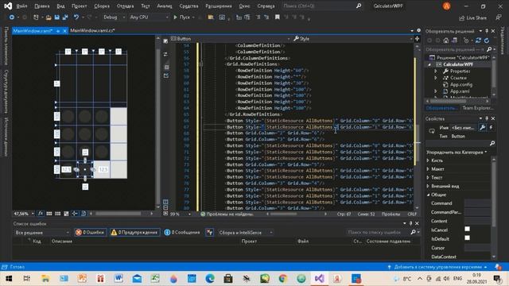Click the Save file icon in toolbar
The image size is (509, 286).
coord(56,17)
